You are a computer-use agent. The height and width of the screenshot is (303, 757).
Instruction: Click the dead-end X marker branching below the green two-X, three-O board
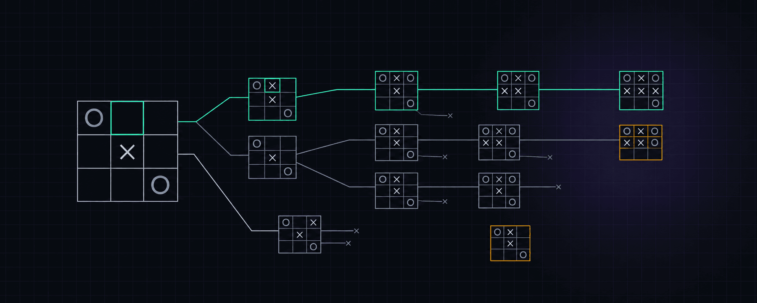[450, 116]
